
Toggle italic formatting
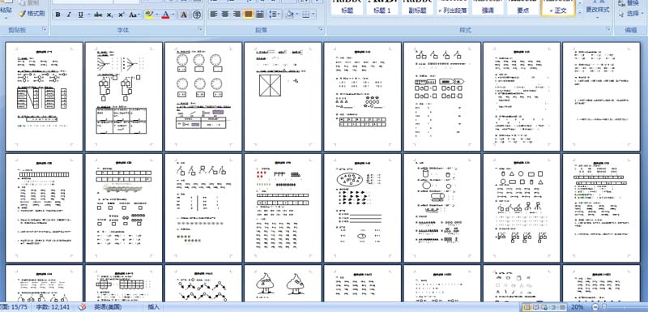point(69,15)
